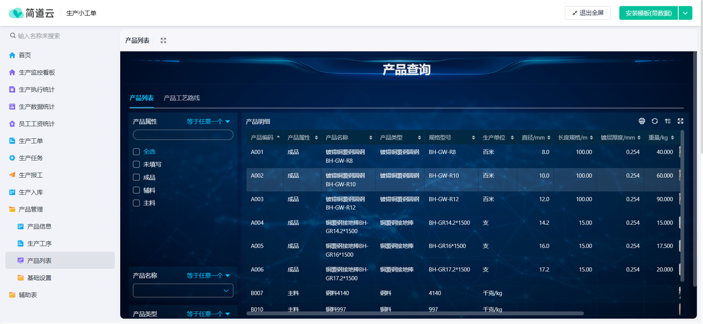703x324 pixels.
Task: Click 退出全屏 button
Action: 588,13
